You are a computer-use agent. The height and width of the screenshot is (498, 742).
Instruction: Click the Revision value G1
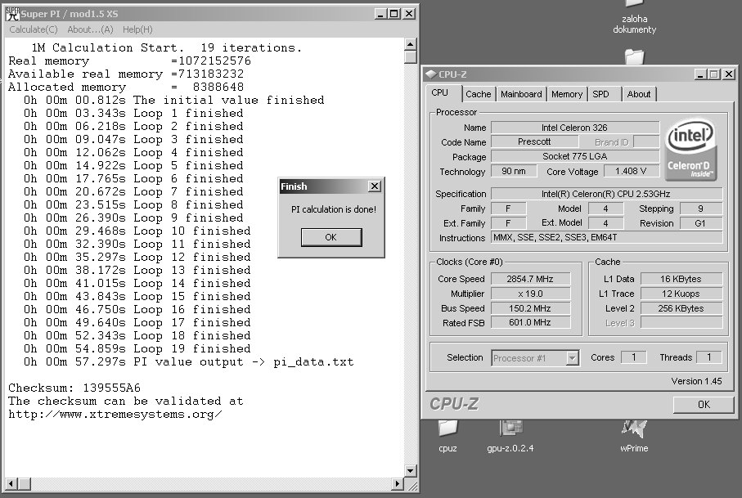click(701, 223)
